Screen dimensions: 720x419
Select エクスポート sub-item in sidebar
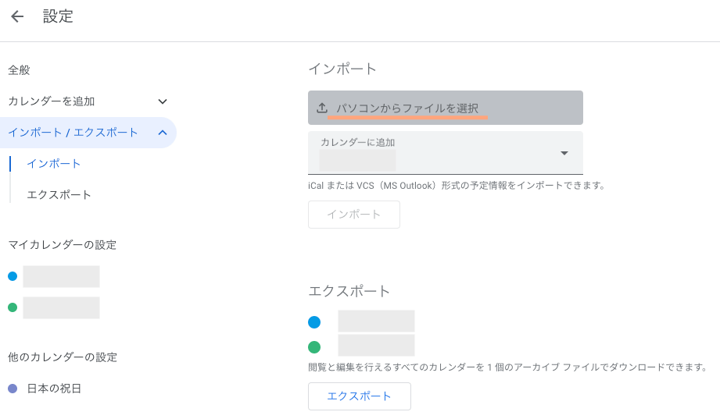pyautogui.click(x=59, y=195)
